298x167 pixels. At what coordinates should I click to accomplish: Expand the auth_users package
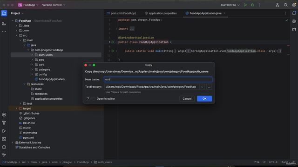point(32,55)
